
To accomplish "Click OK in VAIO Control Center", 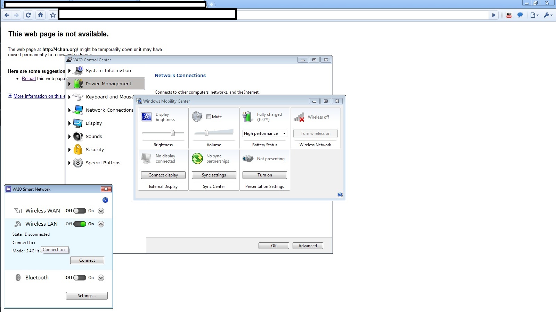I will tap(274, 246).
